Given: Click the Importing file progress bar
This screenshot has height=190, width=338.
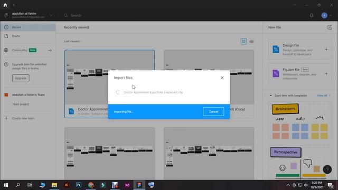Looking at the screenshot, I should pos(169,111).
